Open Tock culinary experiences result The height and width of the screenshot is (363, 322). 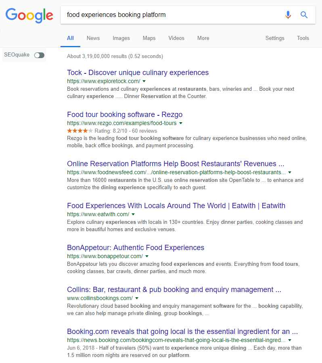click(138, 73)
